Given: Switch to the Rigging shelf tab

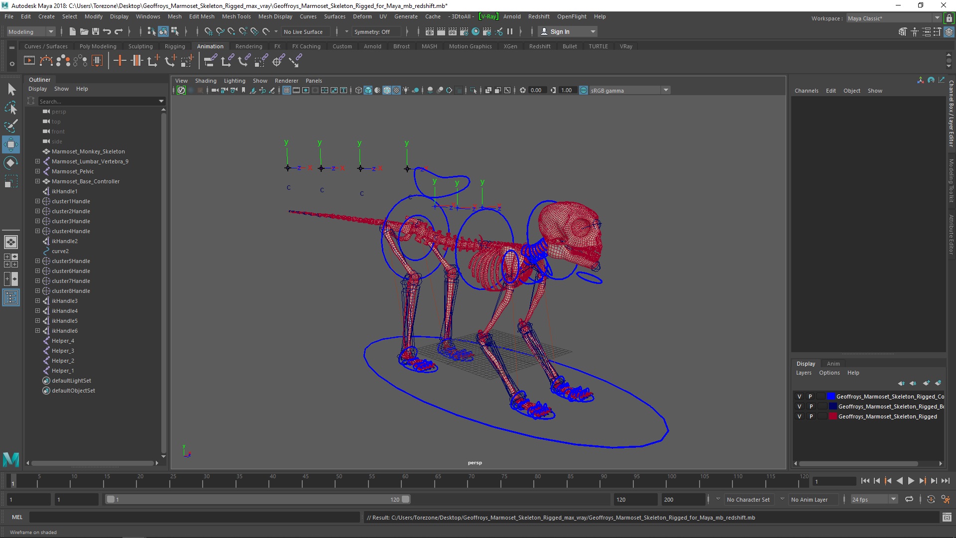Looking at the screenshot, I should pyautogui.click(x=175, y=46).
